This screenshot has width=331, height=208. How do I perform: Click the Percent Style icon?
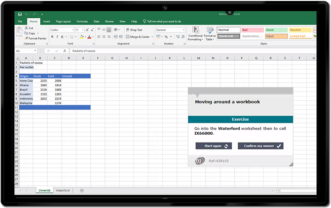(166, 37)
